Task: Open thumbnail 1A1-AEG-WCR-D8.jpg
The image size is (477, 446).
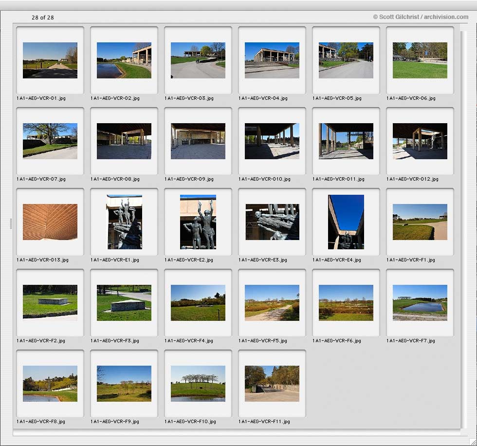Action: [124, 141]
